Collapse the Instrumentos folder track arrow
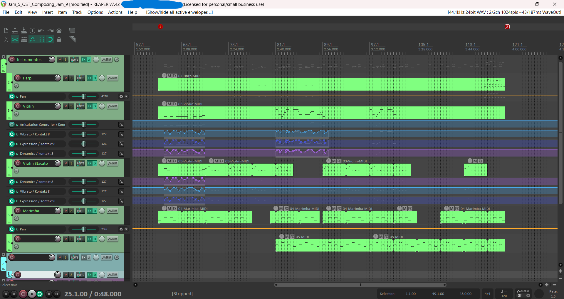The height and width of the screenshot is (299, 564). (x=3, y=57)
